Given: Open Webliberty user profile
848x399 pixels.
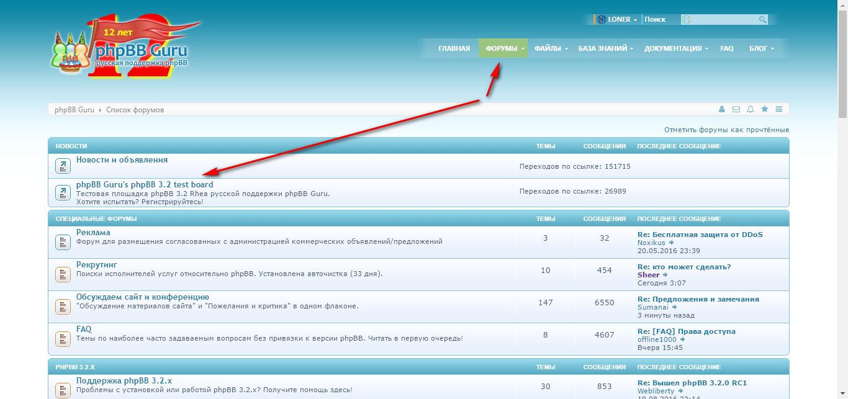Looking at the screenshot, I should tap(656, 392).
